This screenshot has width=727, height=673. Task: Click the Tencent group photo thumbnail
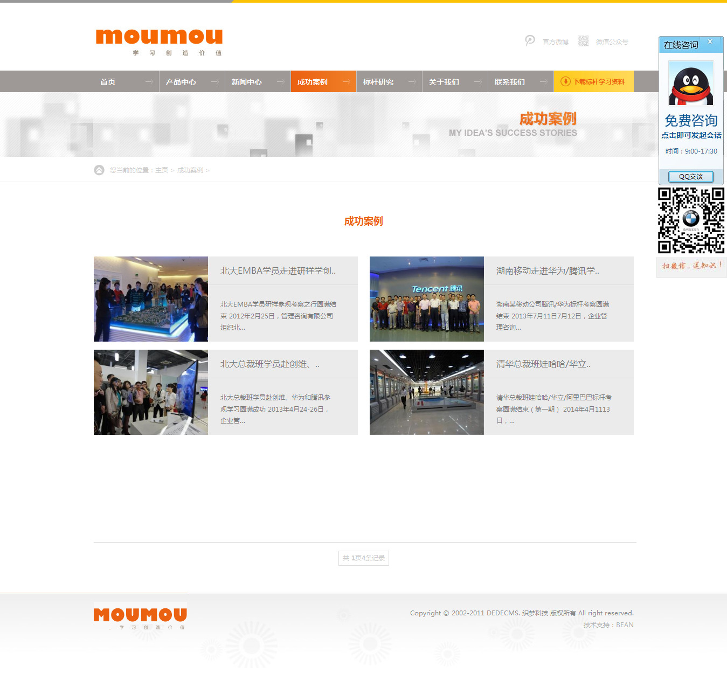(426, 299)
